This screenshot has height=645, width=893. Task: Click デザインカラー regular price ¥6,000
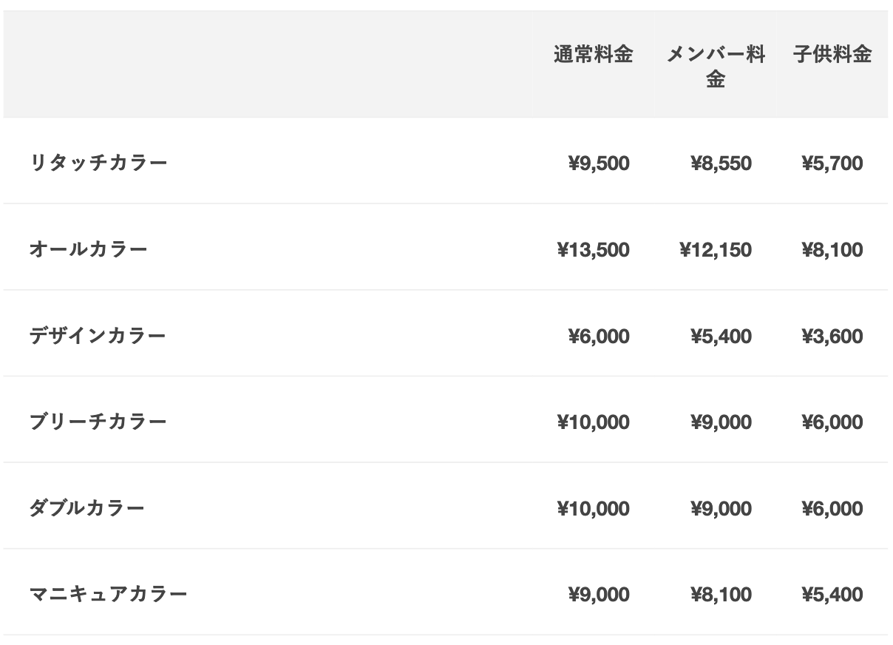(x=599, y=337)
